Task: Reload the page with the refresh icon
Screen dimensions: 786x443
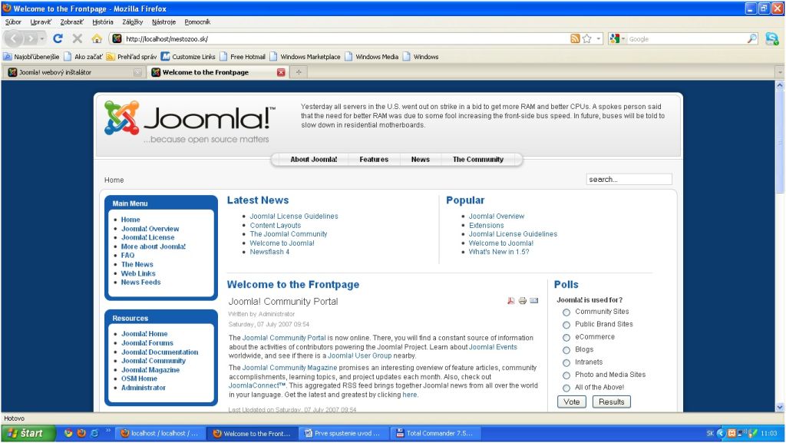Action: coord(58,38)
